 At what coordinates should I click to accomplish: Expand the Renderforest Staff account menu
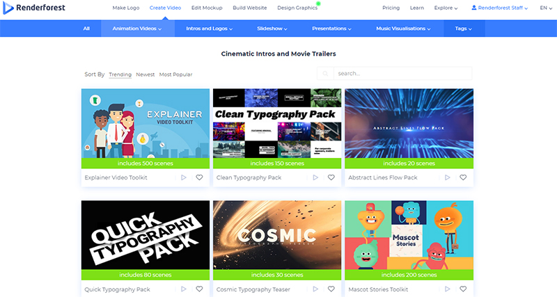tap(501, 8)
